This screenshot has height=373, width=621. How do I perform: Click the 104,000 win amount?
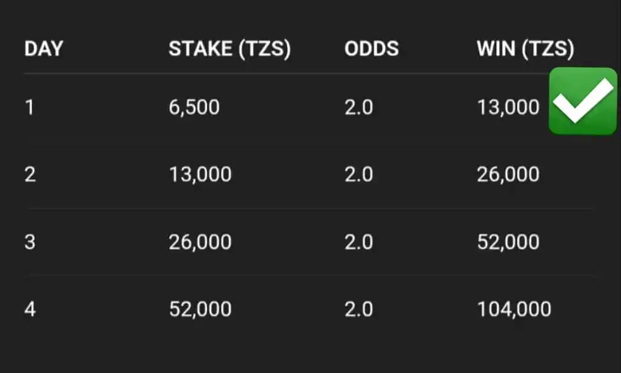point(514,309)
